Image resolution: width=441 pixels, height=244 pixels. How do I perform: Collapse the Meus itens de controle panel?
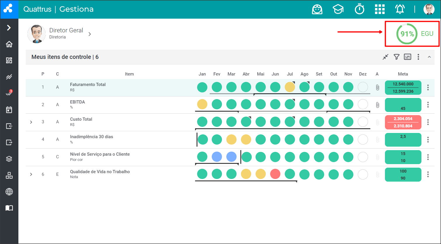429,57
